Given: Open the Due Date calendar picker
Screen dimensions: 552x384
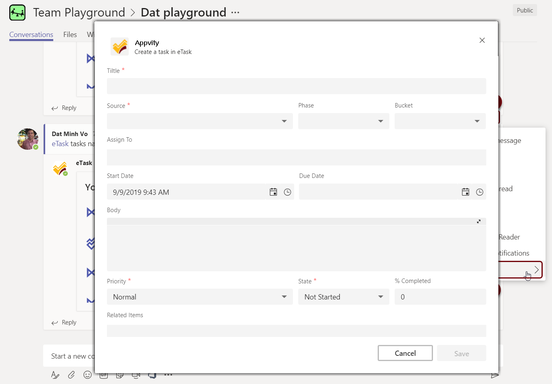Looking at the screenshot, I should pos(465,192).
